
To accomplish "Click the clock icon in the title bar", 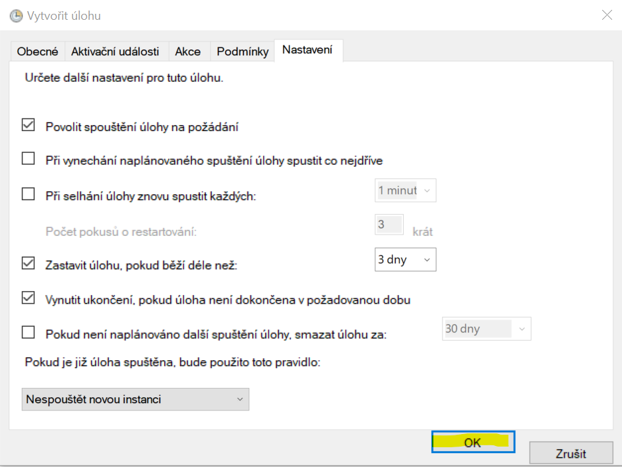I will pyautogui.click(x=16, y=16).
